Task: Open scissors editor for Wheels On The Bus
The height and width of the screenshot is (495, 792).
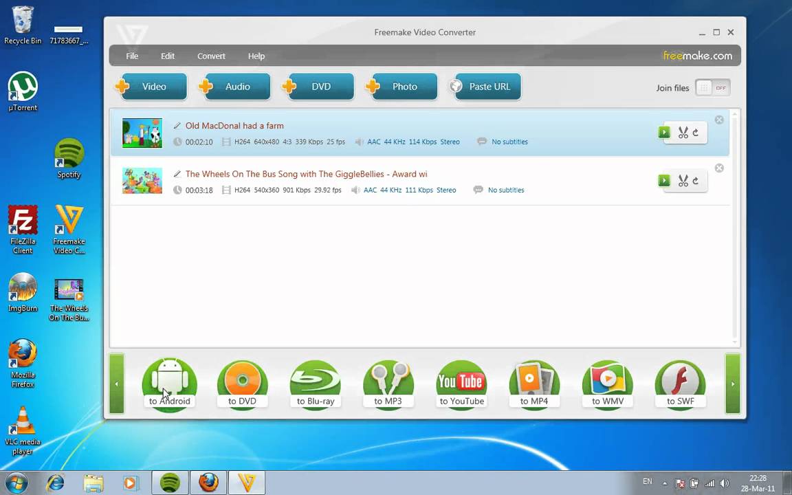Action: tap(683, 181)
